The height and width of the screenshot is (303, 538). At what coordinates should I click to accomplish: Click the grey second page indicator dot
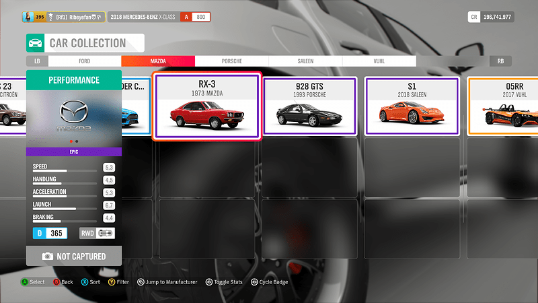77,141
